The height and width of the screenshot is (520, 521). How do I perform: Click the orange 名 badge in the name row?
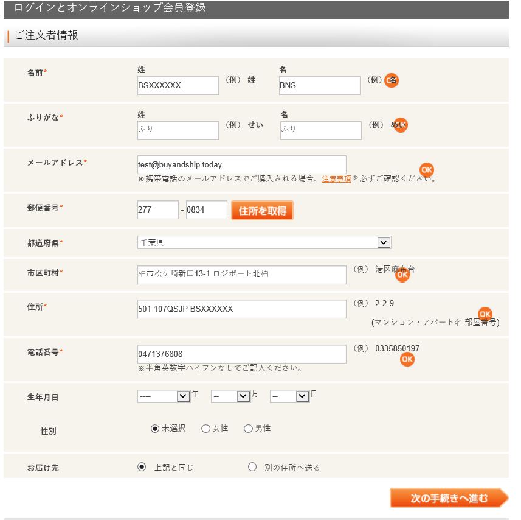pos(391,80)
